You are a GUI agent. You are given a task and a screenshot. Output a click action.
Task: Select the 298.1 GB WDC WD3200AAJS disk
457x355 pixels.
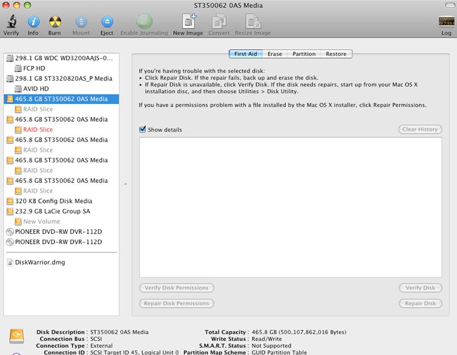pos(61,58)
